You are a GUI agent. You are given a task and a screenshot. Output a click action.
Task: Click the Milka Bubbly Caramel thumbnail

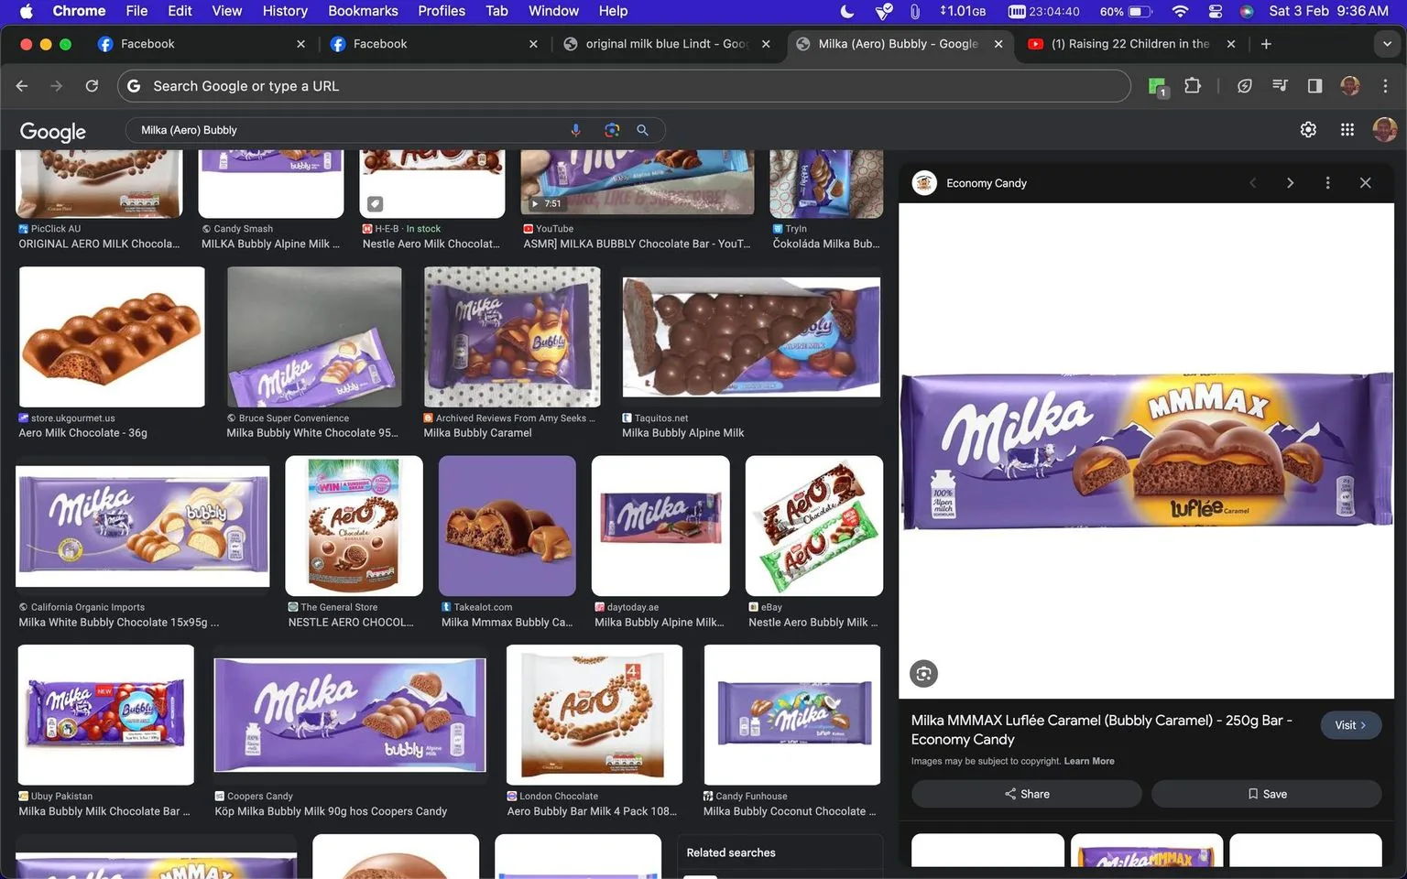(510, 337)
